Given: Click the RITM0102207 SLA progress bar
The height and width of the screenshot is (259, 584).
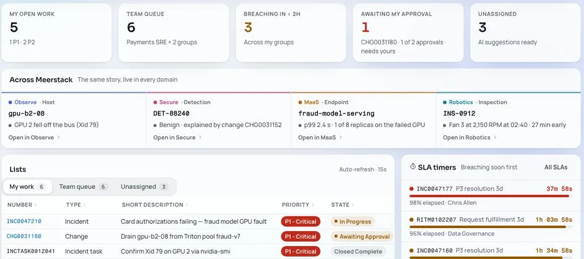Looking at the screenshot, I should click(x=491, y=227).
